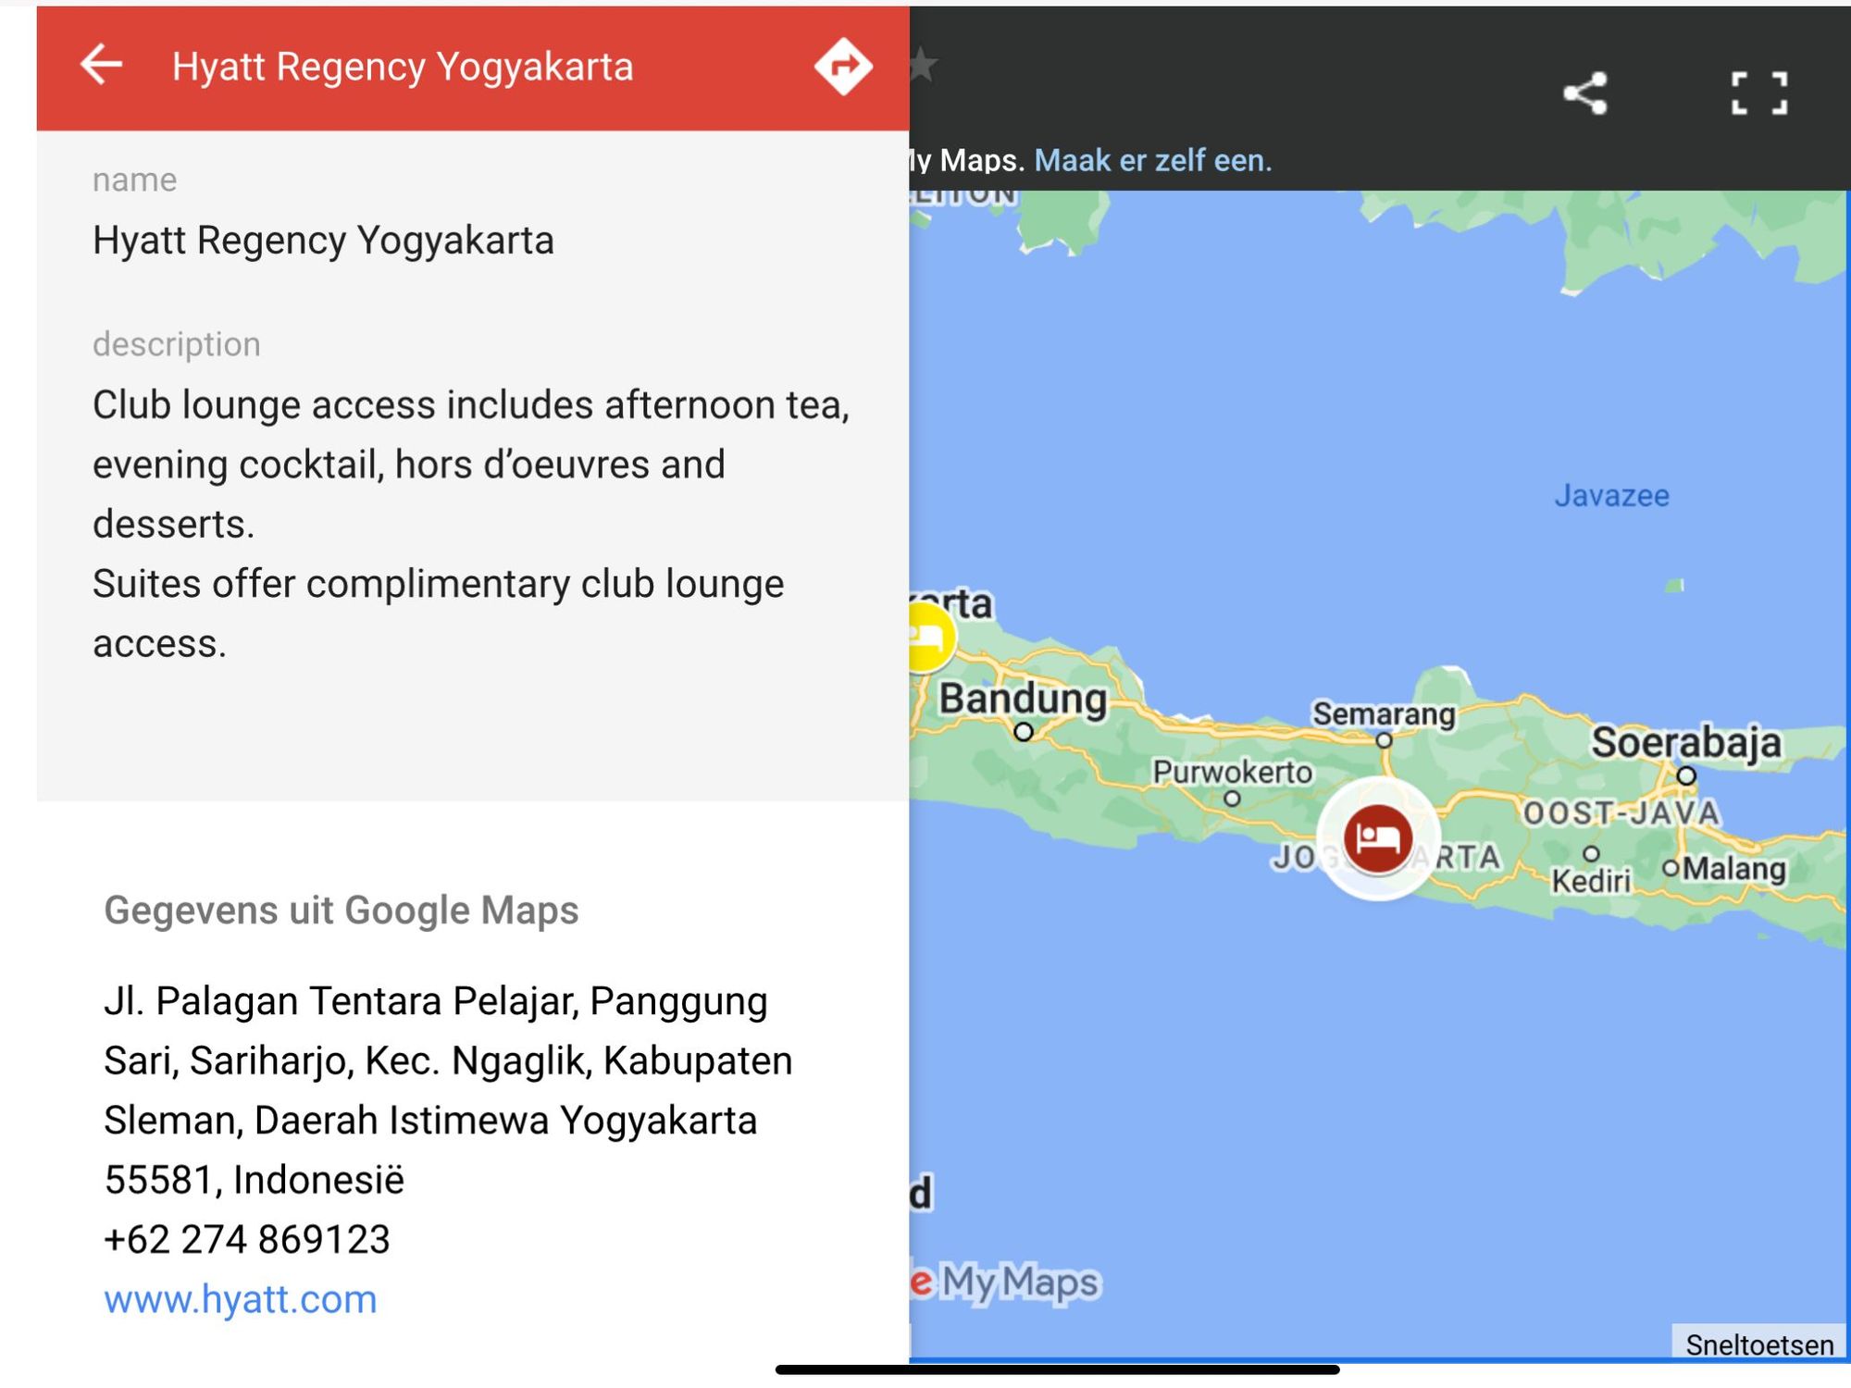Select the yellow hotel marker near Bandung

tap(930, 638)
